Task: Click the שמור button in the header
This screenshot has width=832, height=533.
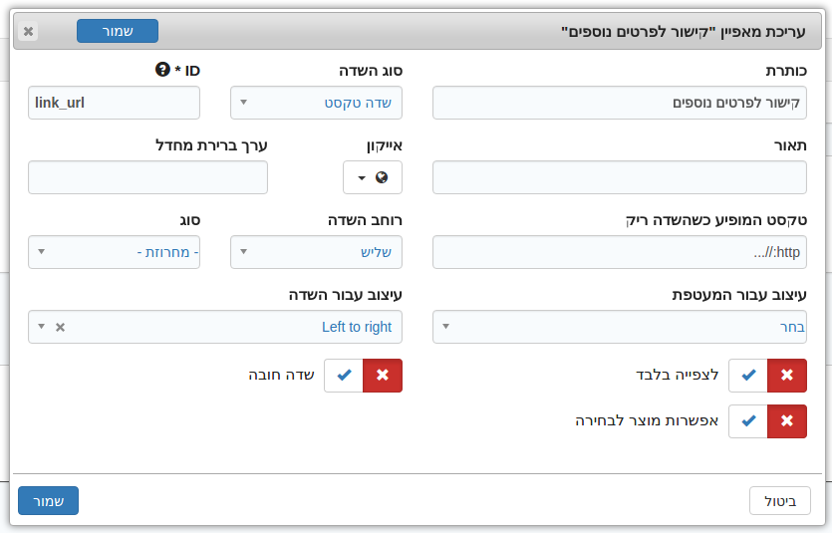Action: pos(118,31)
